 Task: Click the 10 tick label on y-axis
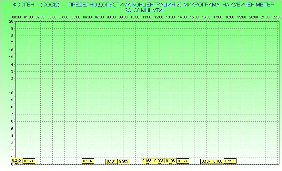11,93
